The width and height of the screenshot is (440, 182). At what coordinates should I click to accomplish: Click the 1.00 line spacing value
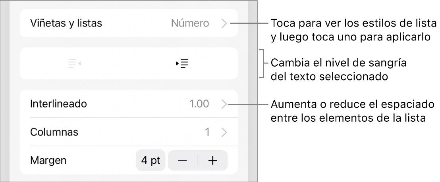[199, 104]
